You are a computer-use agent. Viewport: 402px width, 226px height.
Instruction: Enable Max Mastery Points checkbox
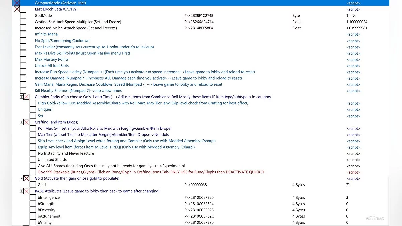23,59
